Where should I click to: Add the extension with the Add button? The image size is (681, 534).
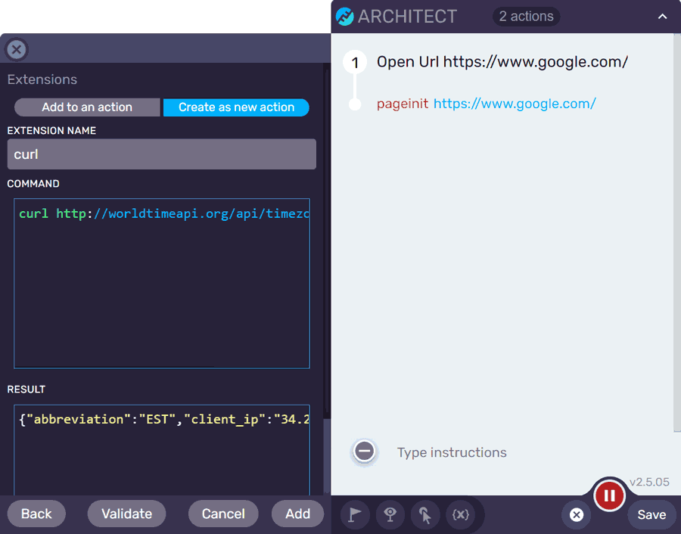[x=297, y=514]
